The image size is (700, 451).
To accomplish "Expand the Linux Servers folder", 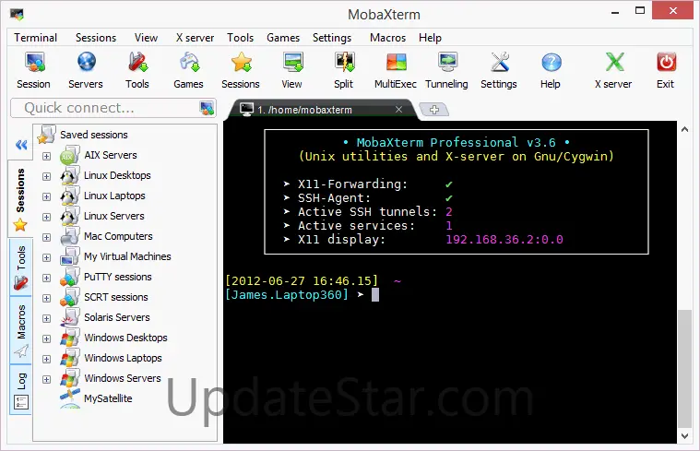I will [x=46, y=217].
